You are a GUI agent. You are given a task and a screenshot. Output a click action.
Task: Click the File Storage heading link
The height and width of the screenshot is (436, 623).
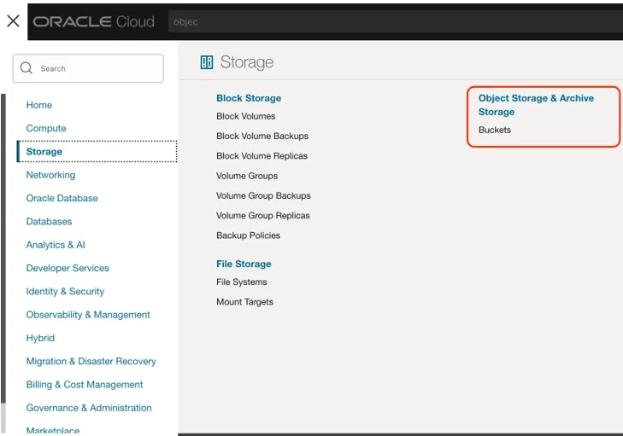pos(244,264)
